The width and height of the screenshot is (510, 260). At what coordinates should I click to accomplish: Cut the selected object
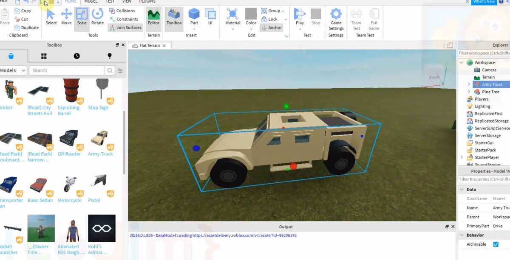point(21,19)
